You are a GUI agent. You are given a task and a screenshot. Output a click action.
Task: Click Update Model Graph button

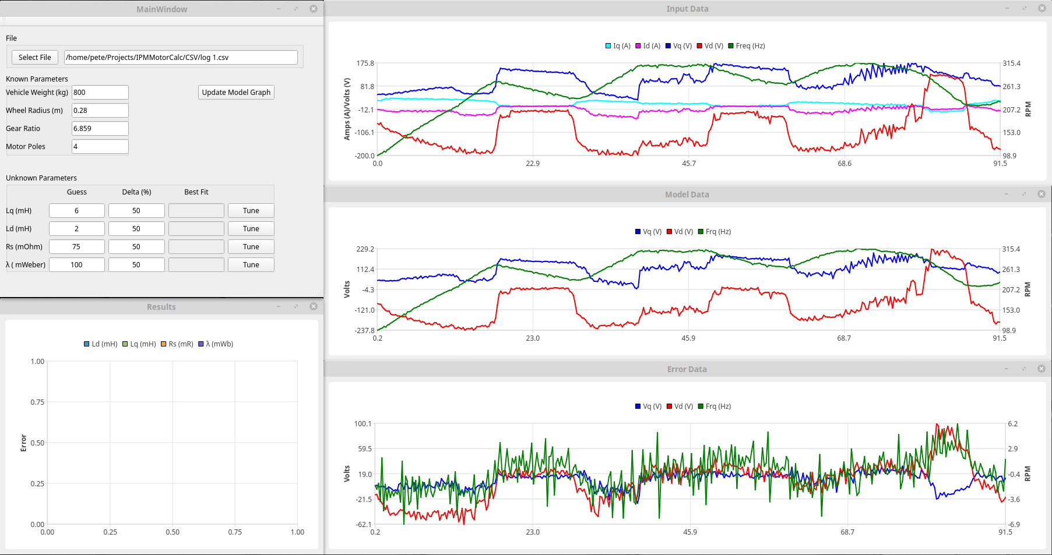[x=236, y=93]
